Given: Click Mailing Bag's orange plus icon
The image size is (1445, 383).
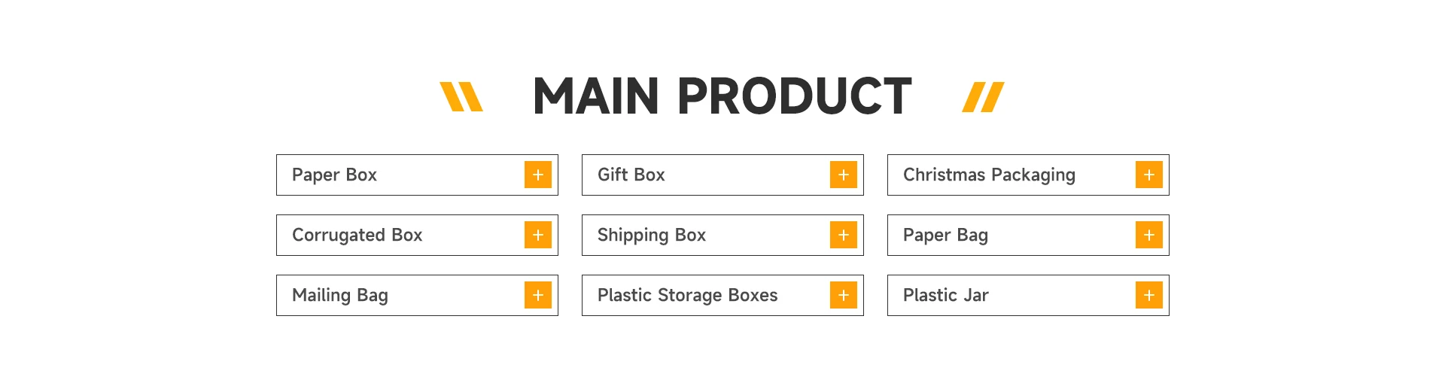Looking at the screenshot, I should tap(538, 295).
